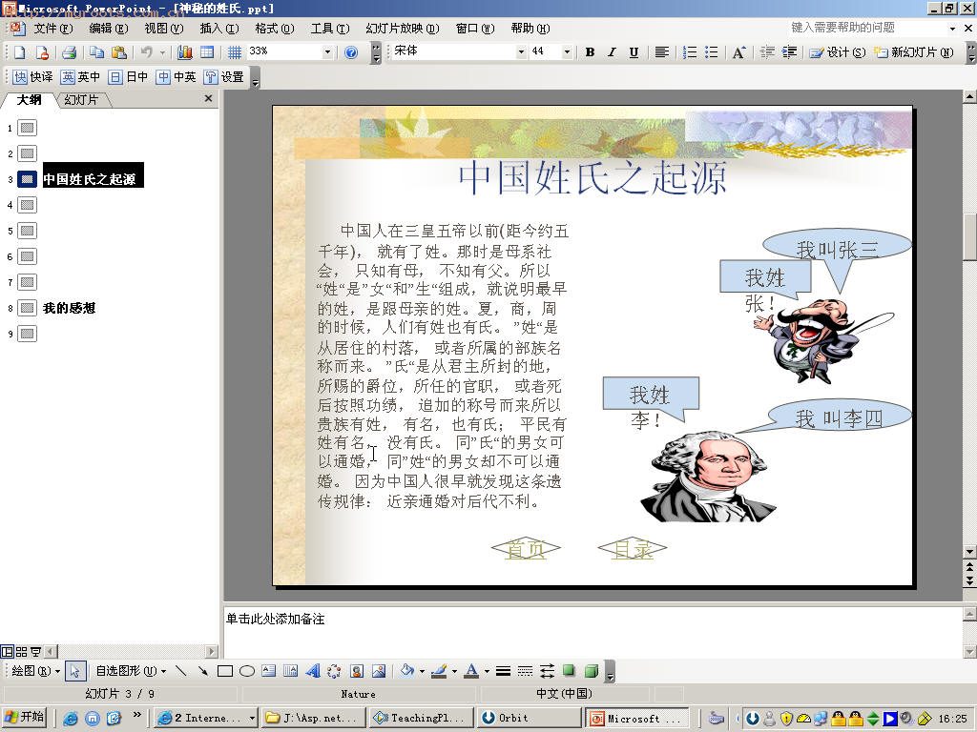Open the PowerPoint Help question-mark icon
Viewport: 977px width, 732px height.
coord(351,52)
